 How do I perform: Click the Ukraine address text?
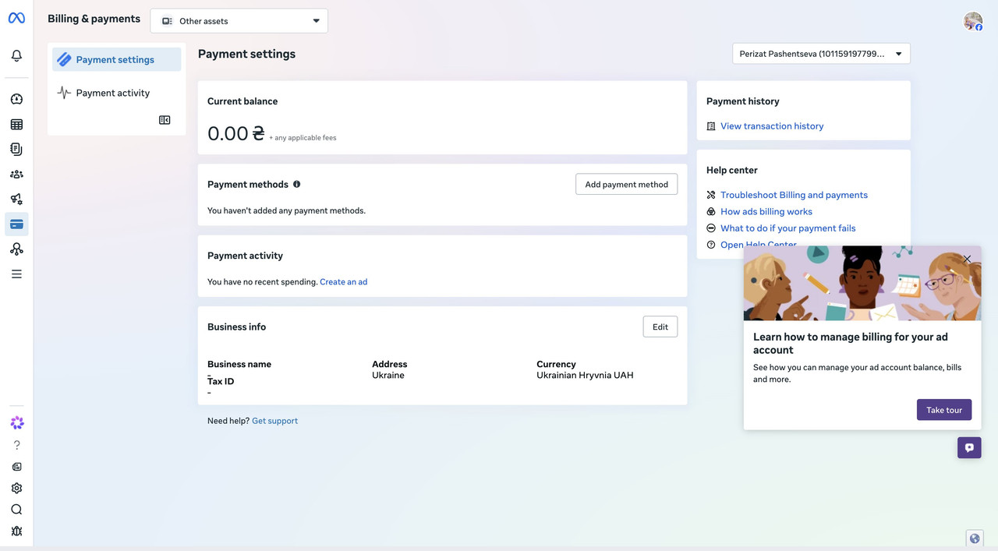click(x=388, y=375)
